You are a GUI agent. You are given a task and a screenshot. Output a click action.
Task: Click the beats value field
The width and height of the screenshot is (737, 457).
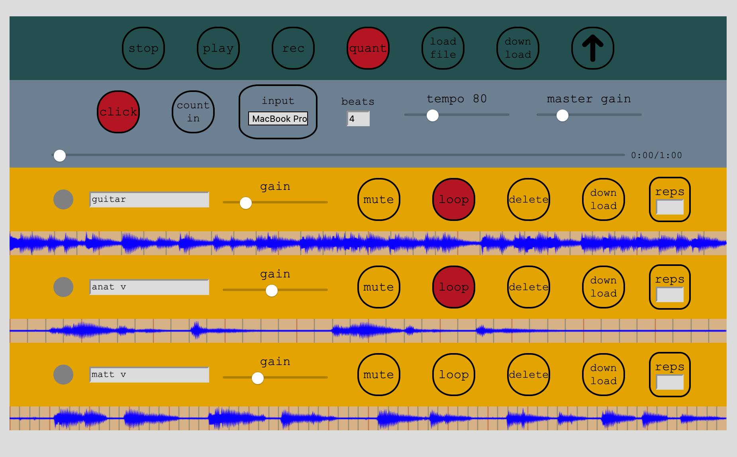(x=357, y=118)
